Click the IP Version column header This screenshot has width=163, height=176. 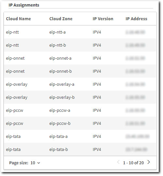click(103, 19)
